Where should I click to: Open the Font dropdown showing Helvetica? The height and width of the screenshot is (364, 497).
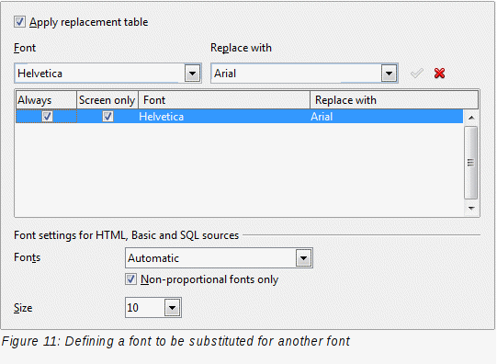tap(192, 74)
